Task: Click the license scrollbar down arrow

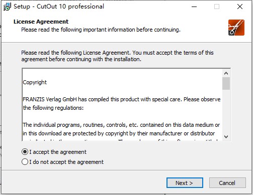Action: pos(226,137)
